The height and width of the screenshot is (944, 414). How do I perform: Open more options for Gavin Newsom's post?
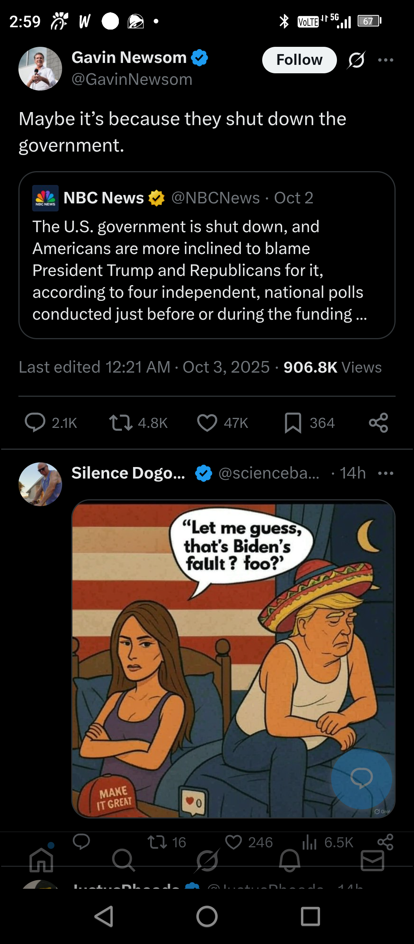click(x=385, y=60)
